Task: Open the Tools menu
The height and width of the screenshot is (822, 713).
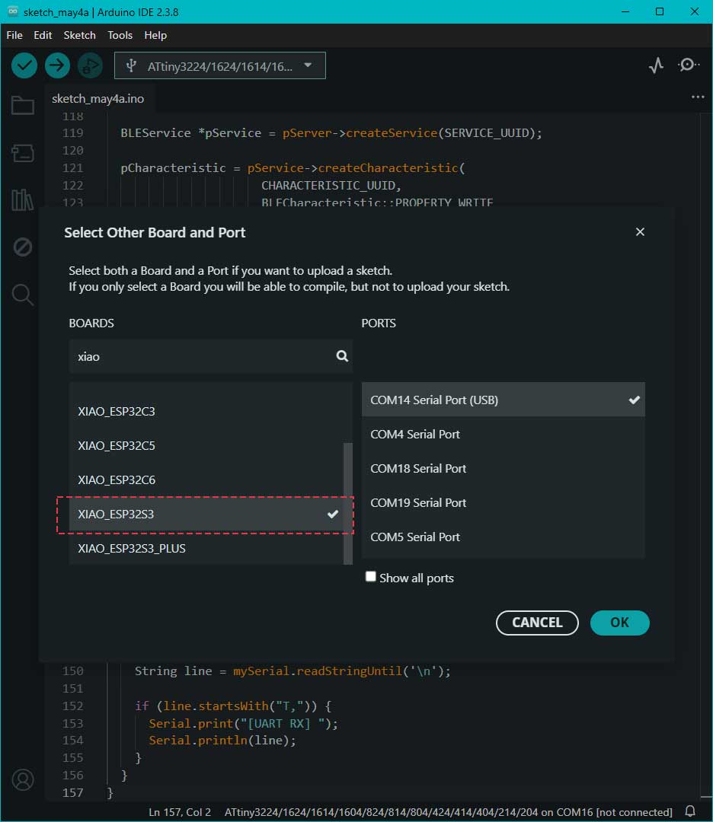Action: pyautogui.click(x=120, y=35)
